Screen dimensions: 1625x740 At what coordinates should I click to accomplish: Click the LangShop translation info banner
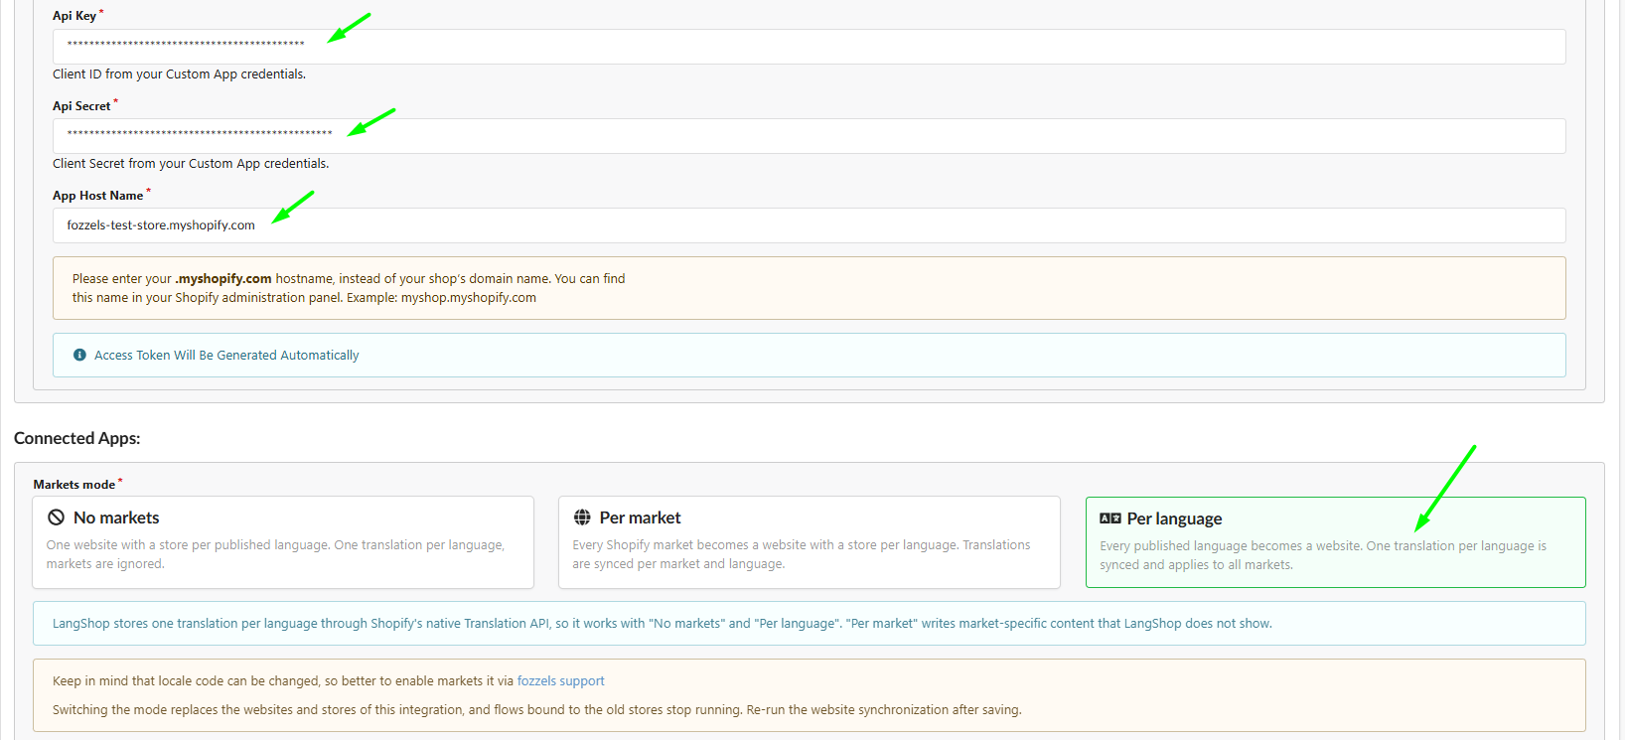click(810, 624)
